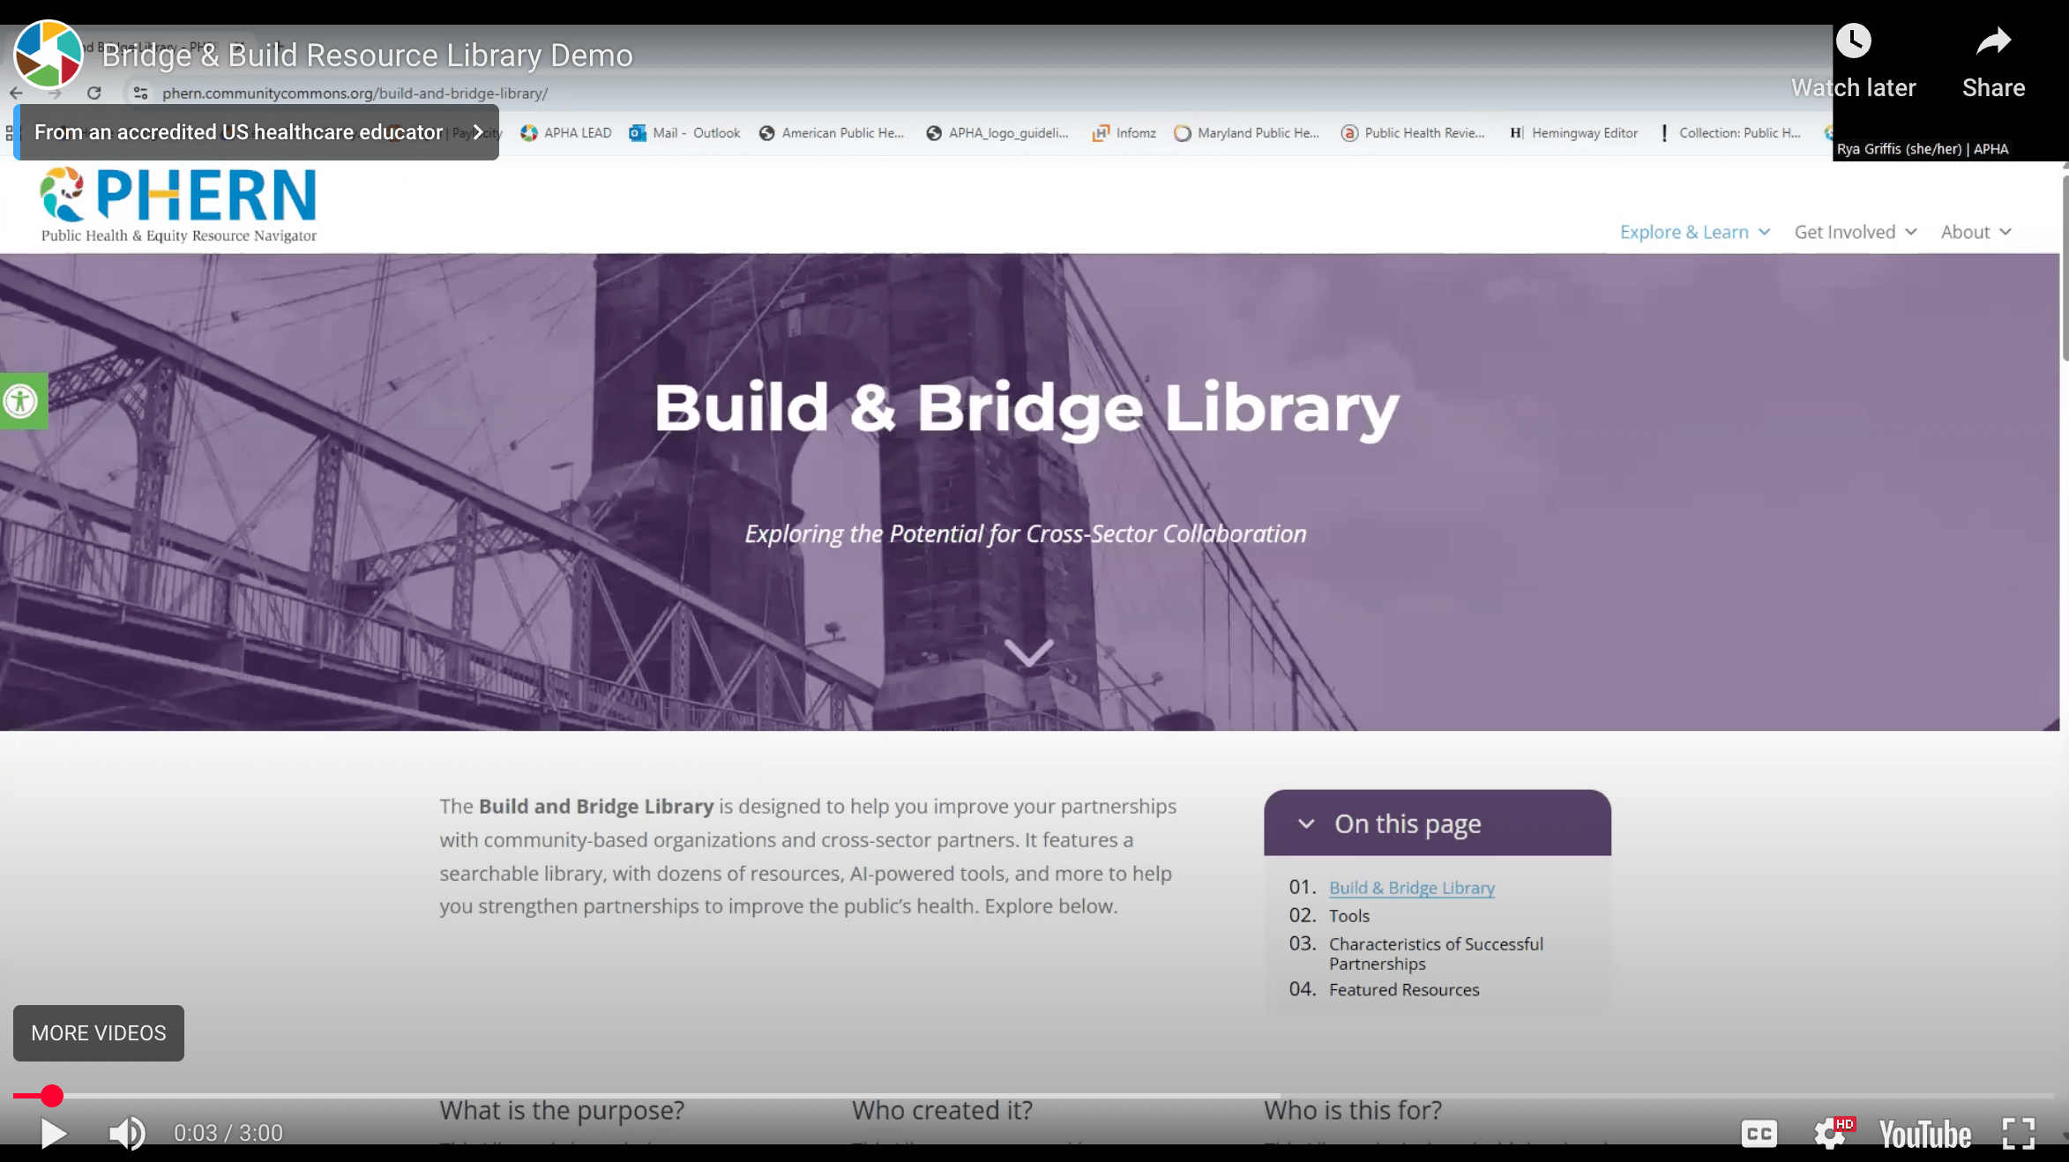Expand the Explore & Learn menu
The image size is (2069, 1162).
click(1694, 232)
